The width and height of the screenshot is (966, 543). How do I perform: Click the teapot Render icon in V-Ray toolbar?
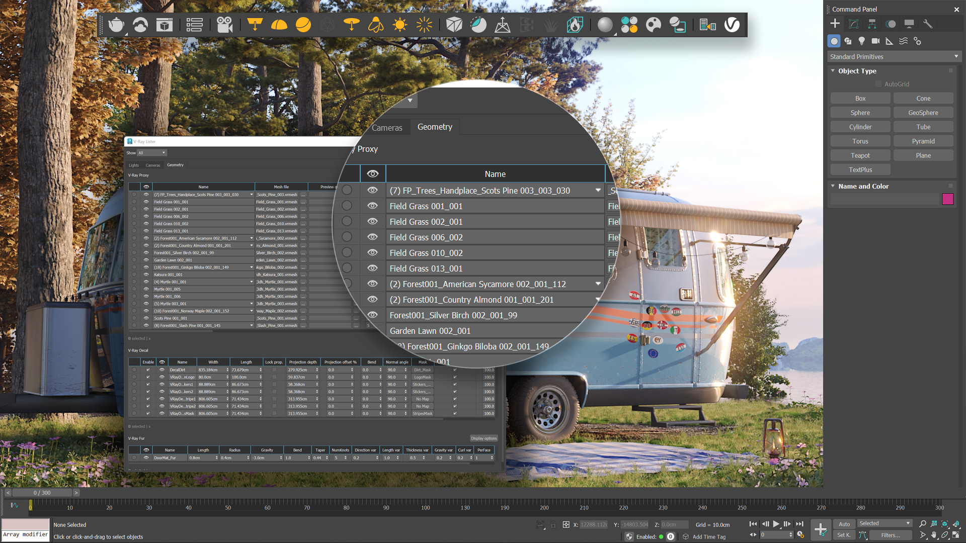point(116,25)
